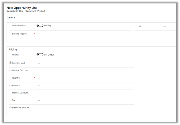180x125 pixels.
Task: Click the lock icon beside Volume Discount
Action: pos(10,70)
